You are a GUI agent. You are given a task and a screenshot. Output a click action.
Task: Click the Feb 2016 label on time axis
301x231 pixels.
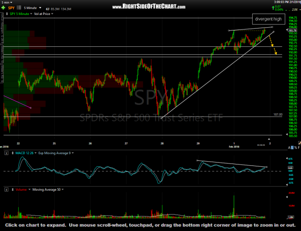point(234,147)
